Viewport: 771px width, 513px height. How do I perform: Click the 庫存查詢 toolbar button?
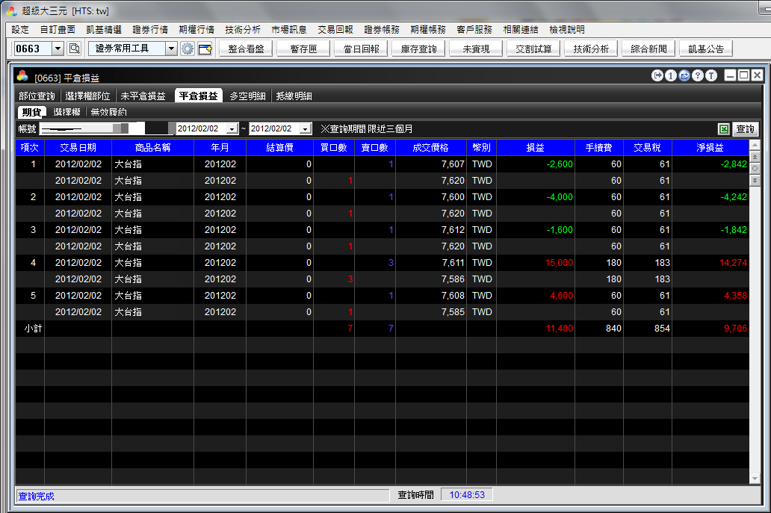click(x=418, y=49)
